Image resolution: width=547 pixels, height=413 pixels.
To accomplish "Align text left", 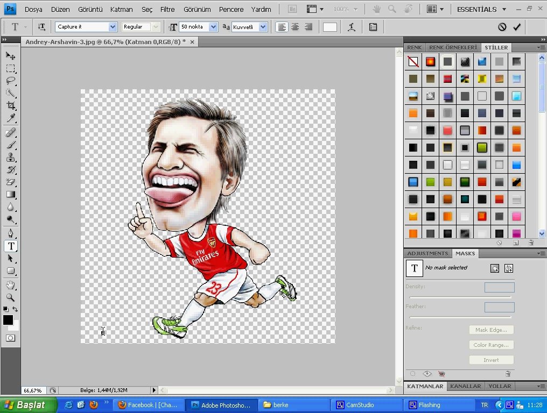I will click(x=282, y=27).
